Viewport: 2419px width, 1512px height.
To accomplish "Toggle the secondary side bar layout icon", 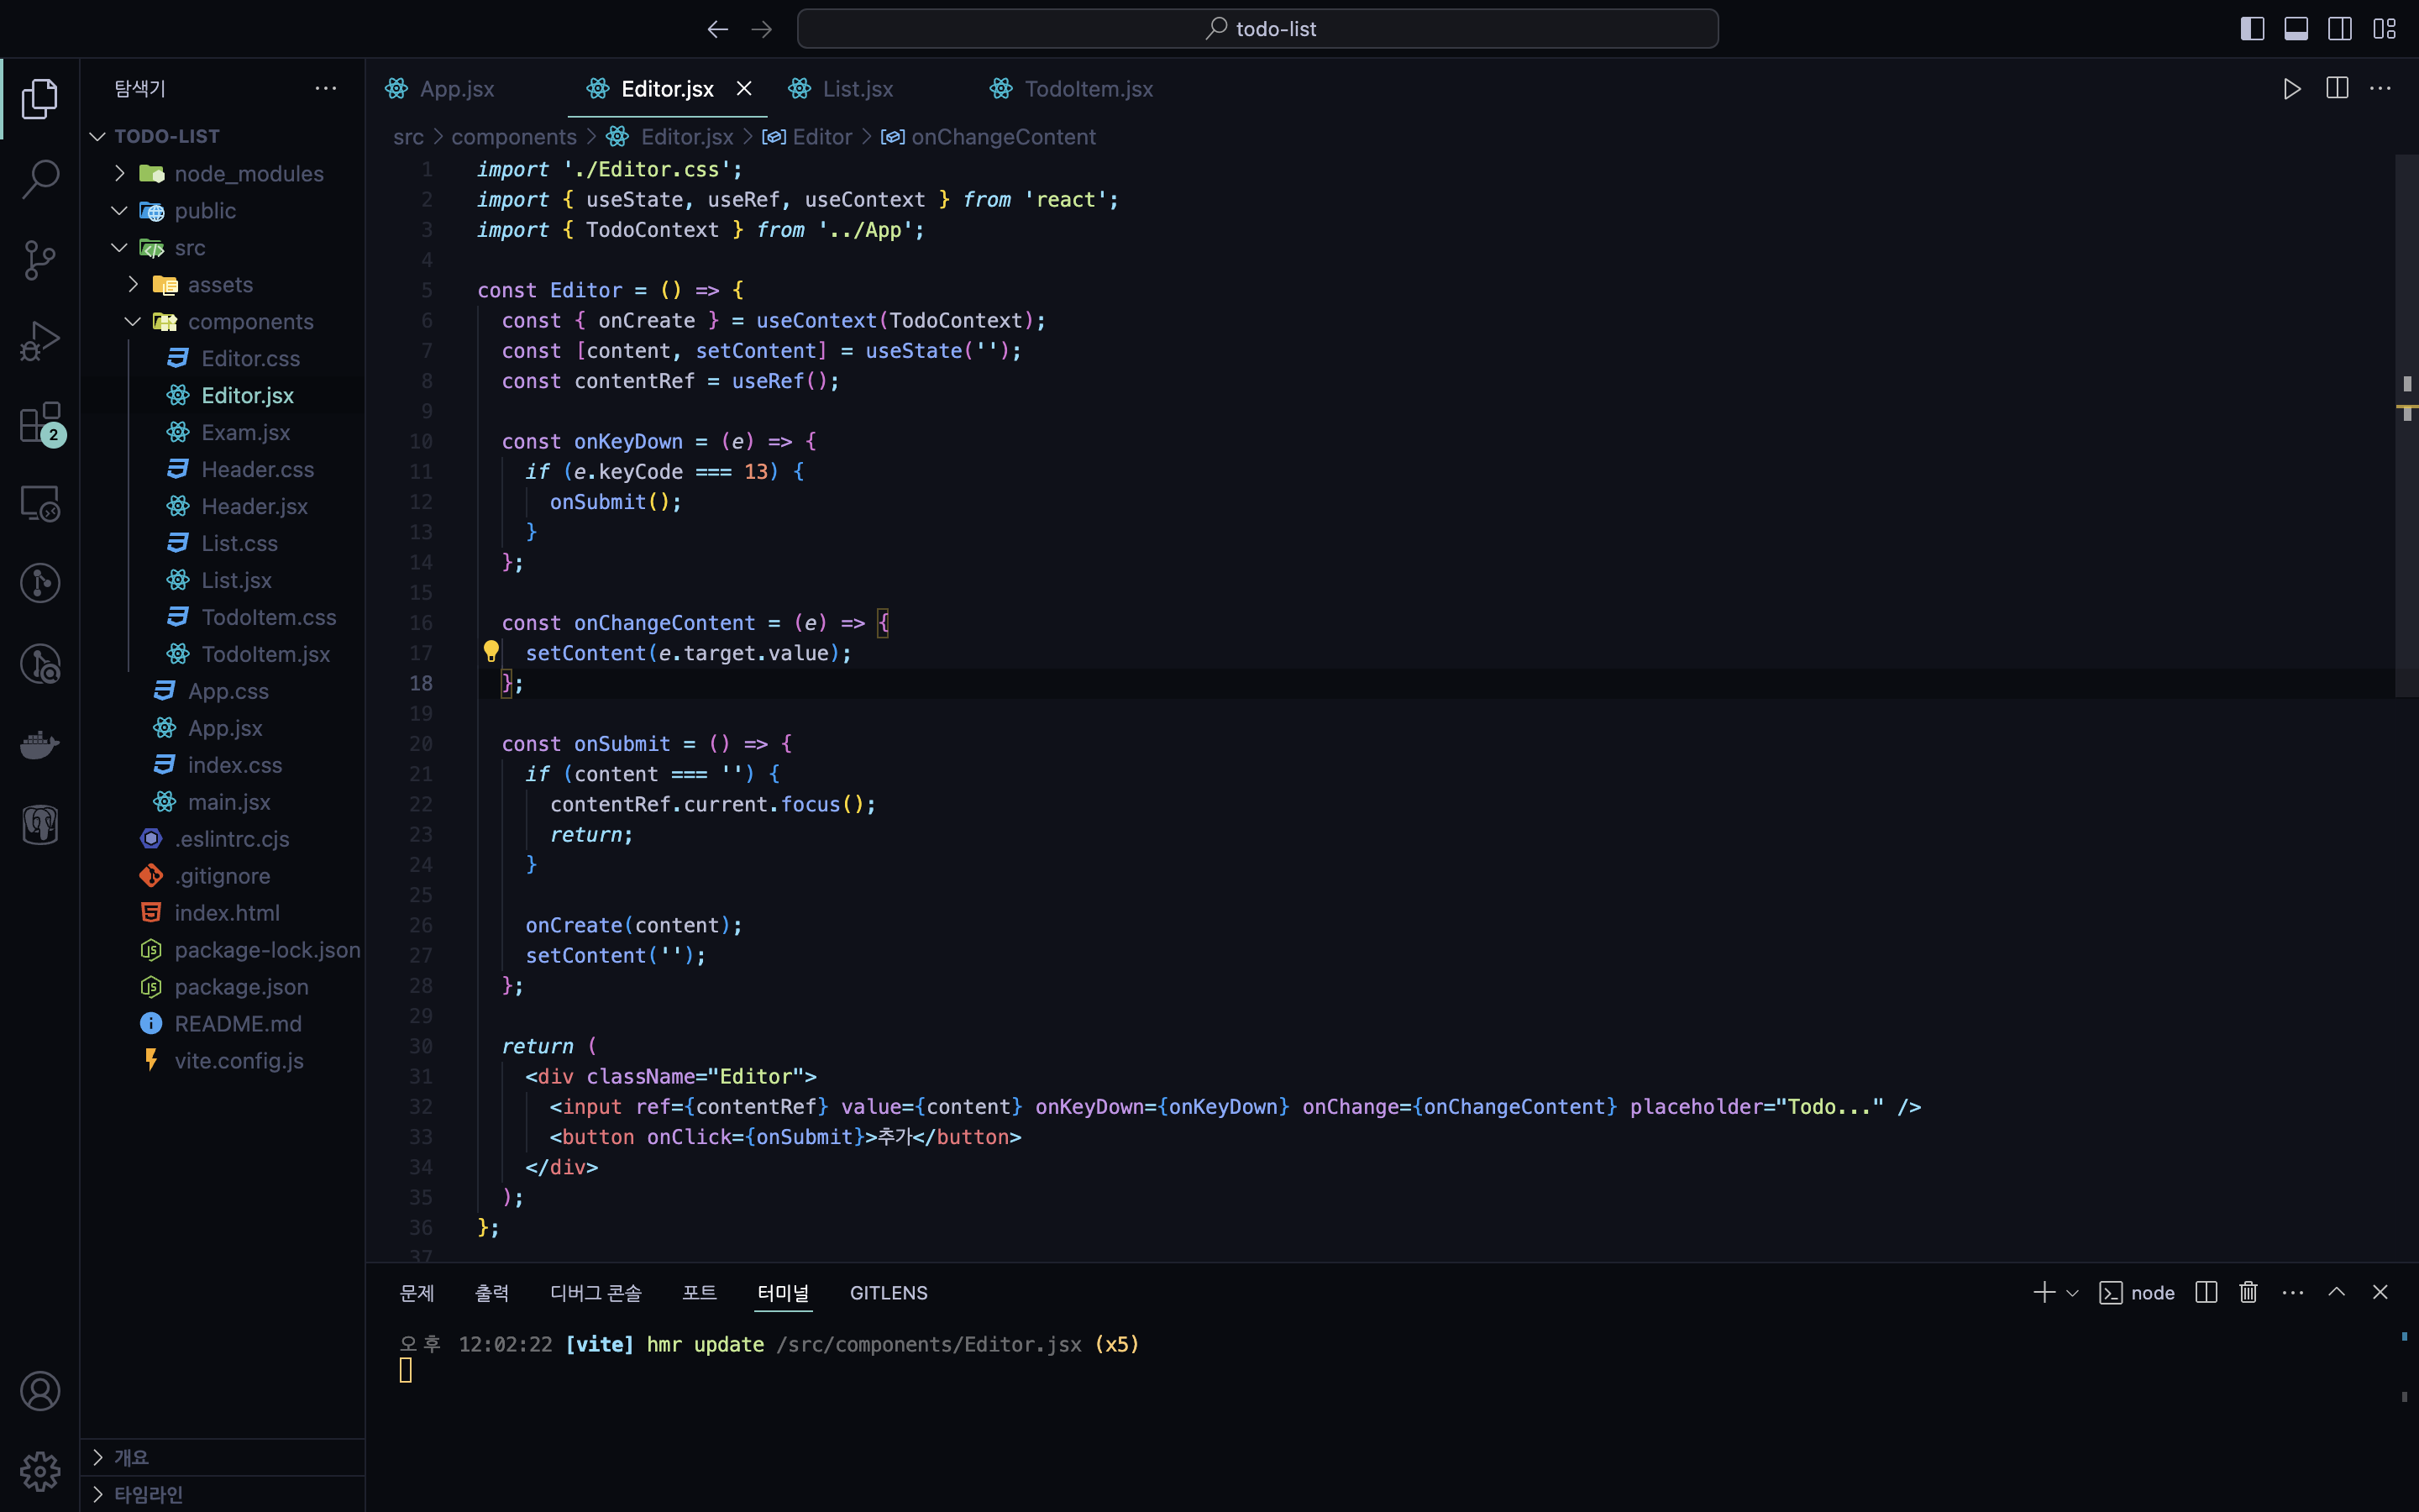I will click(x=2340, y=29).
